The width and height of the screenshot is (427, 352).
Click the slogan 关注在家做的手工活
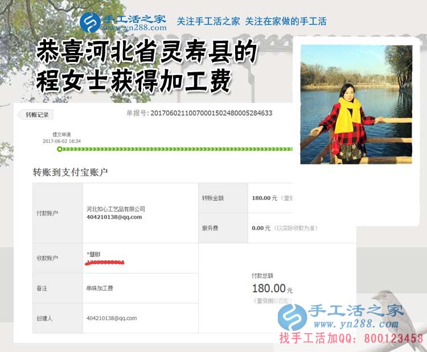[286, 21]
